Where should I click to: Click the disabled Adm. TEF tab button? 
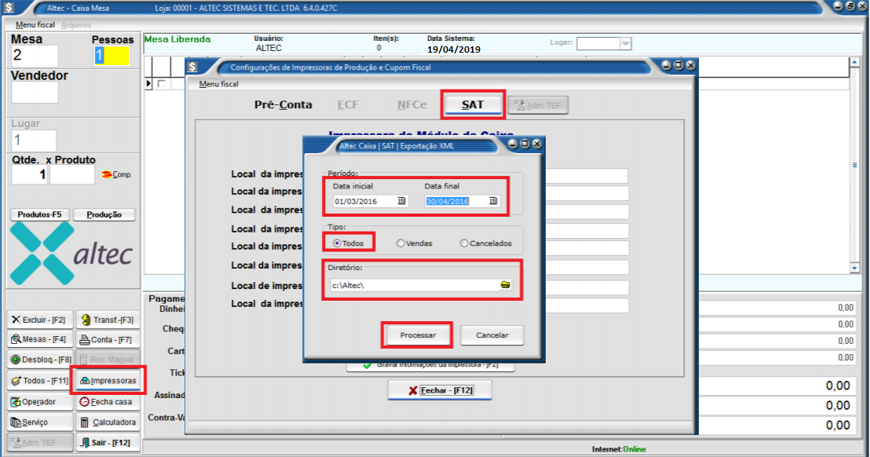point(538,105)
